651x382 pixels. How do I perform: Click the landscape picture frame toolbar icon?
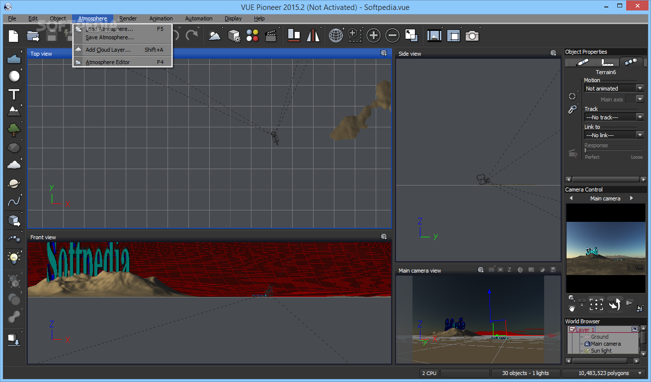click(434, 35)
